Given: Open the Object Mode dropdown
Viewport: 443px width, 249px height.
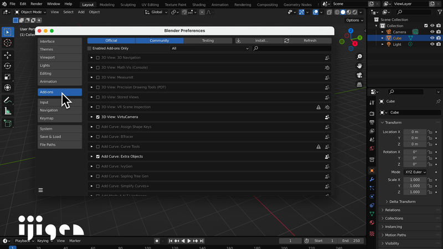Looking at the screenshot, I should (x=30, y=12).
